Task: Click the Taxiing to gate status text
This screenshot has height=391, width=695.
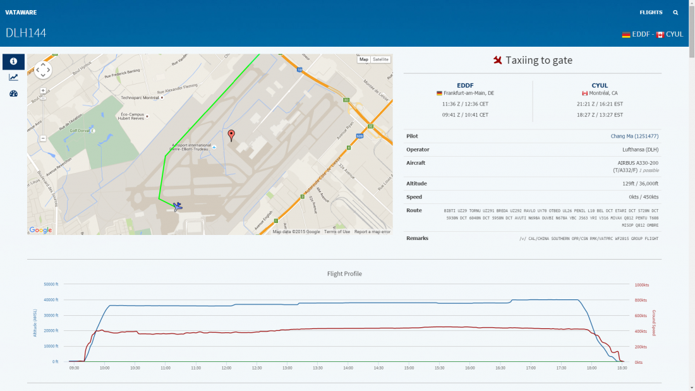Action: (x=539, y=60)
